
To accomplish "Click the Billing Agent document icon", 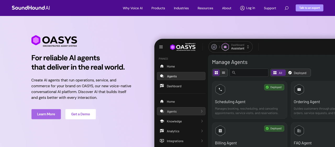I will 220,131.
